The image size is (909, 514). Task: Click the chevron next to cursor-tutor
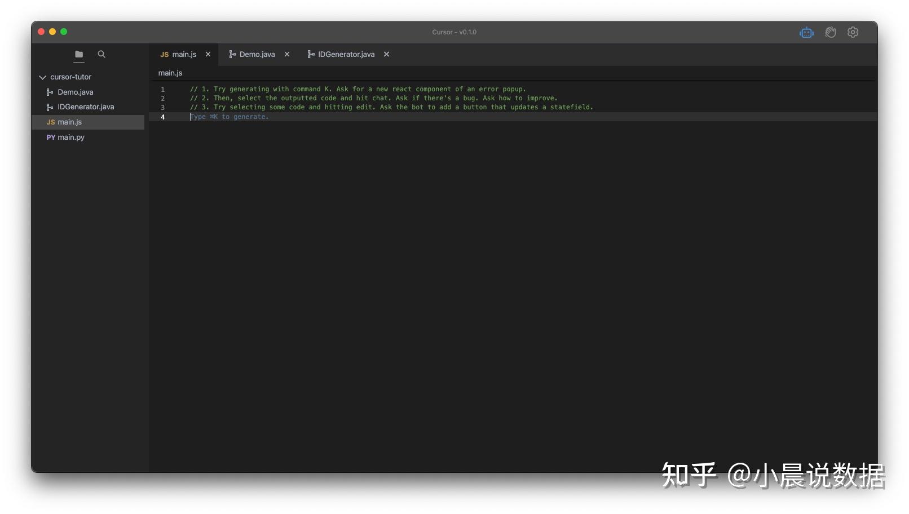point(43,77)
